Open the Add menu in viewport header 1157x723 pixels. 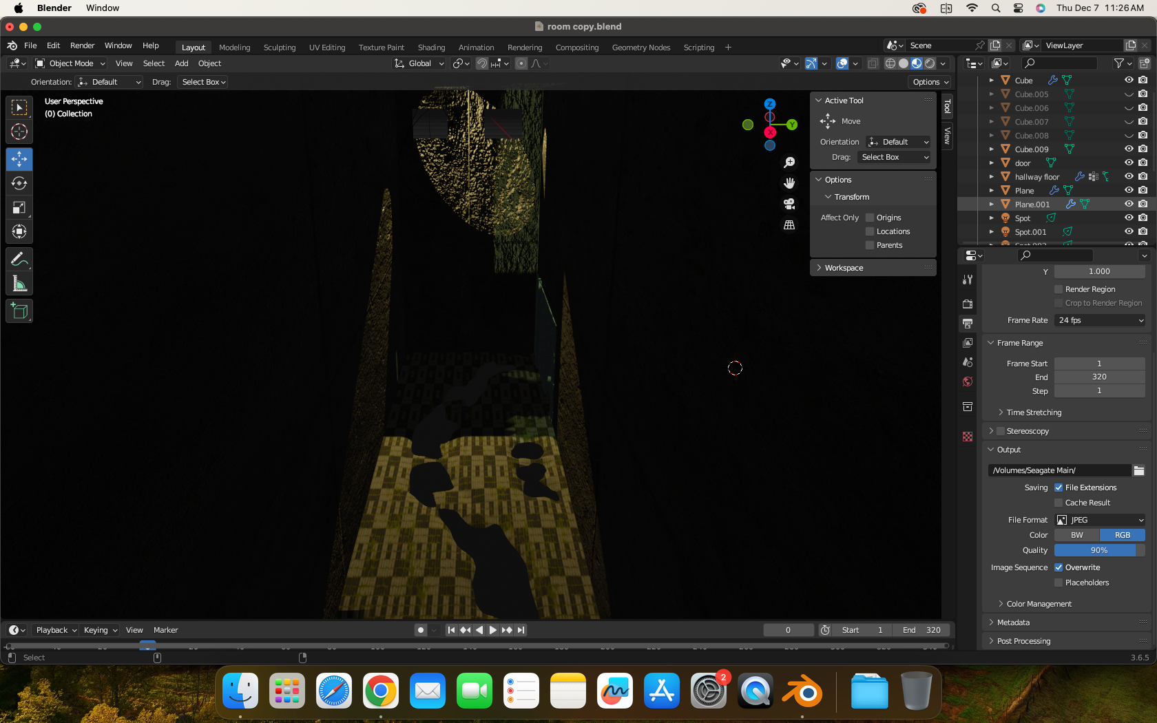(x=181, y=63)
